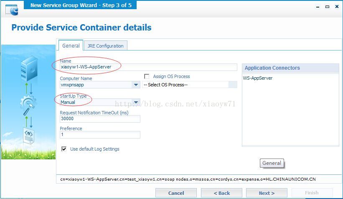Click the gear and hammer illustration icon
343x199 pixels.
(x=28, y=106)
